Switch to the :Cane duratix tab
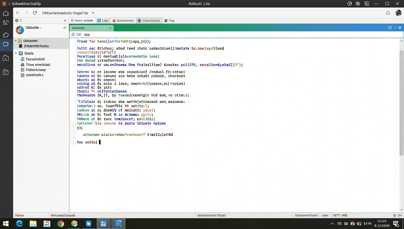This screenshot has height=229, width=404. coord(149,20)
